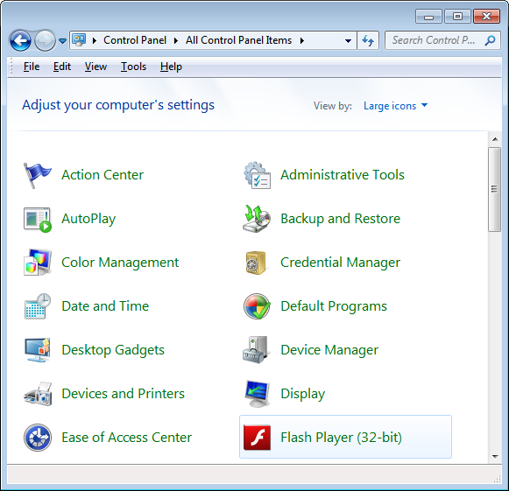Click the red Flash Player icon

(x=257, y=438)
